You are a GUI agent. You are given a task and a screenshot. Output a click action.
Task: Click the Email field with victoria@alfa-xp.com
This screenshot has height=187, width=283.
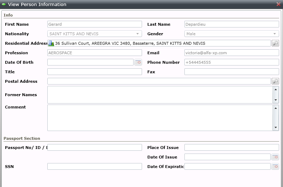(231, 53)
